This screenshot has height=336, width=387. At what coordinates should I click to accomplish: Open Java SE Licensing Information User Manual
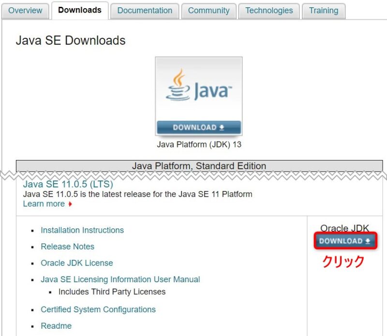(120, 279)
